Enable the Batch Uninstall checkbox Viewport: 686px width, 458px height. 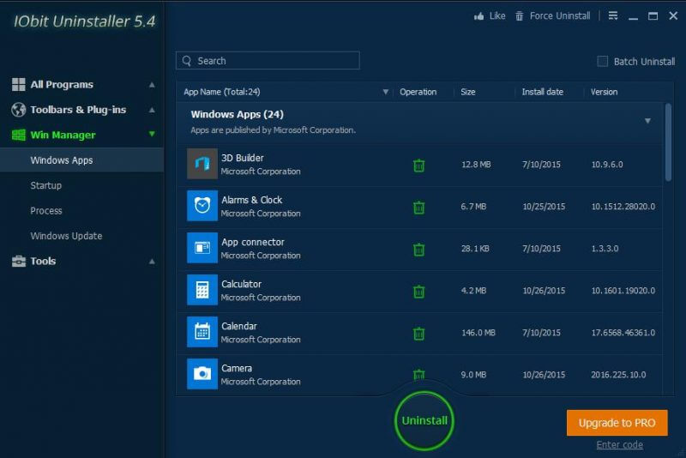coord(603,61)
